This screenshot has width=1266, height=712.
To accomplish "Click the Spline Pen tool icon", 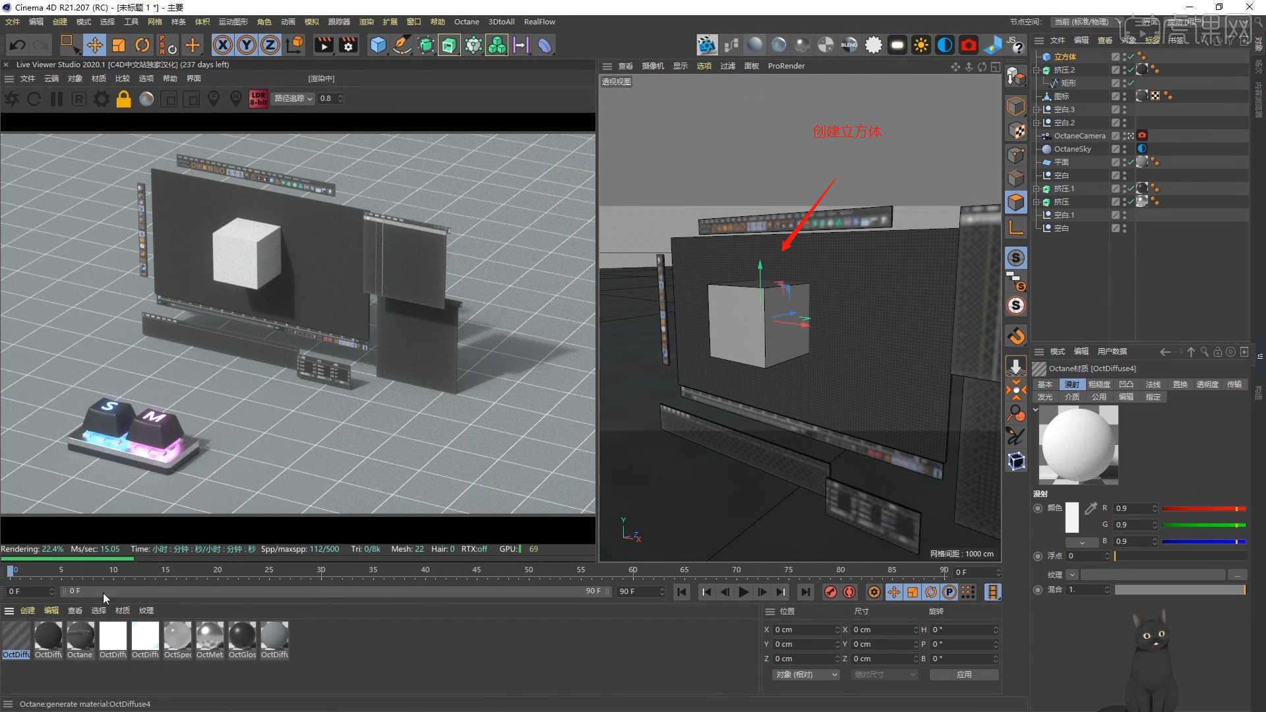I will [x=402, y=45].
